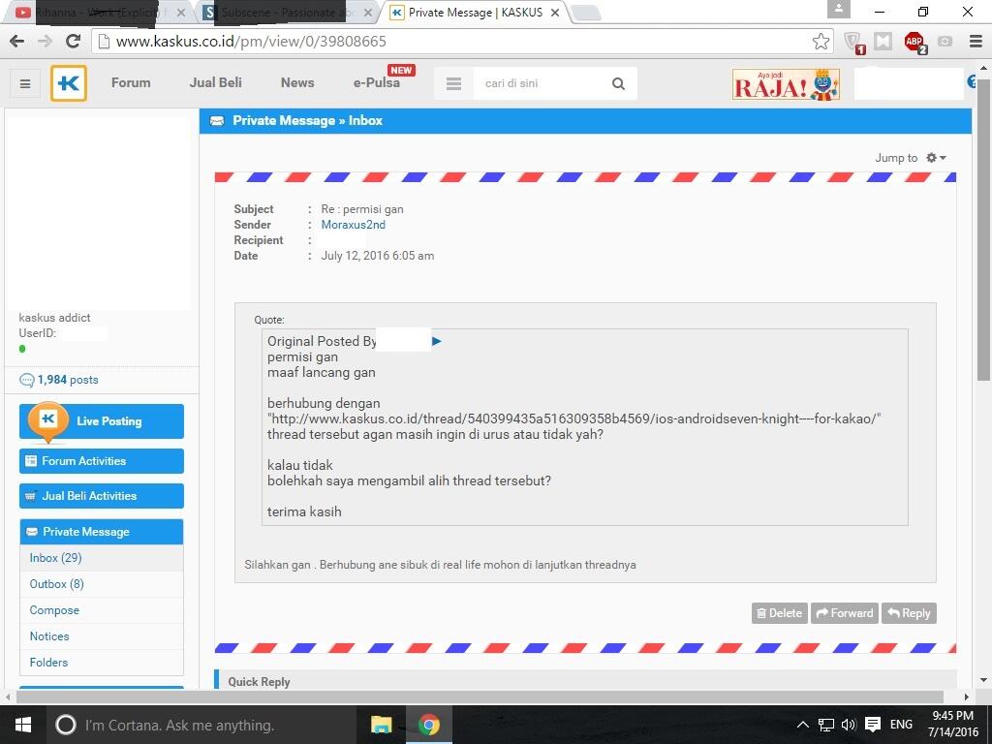Image resolution: width=992 pixels, height=744 pixels.
Task: Click the search magnifier icon
Action: click(618, 83)
